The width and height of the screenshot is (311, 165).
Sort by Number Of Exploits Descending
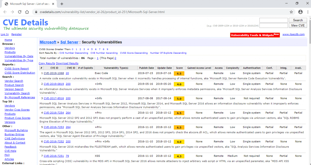coord(168,53)
